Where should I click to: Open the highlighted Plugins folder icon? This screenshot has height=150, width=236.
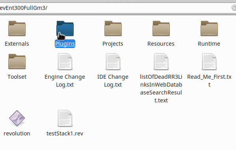pos(65,28)
